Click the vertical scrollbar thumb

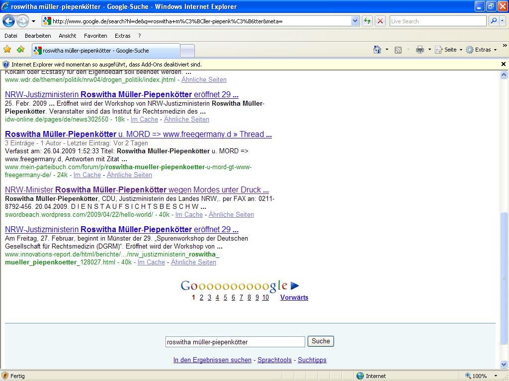[504, 278]
